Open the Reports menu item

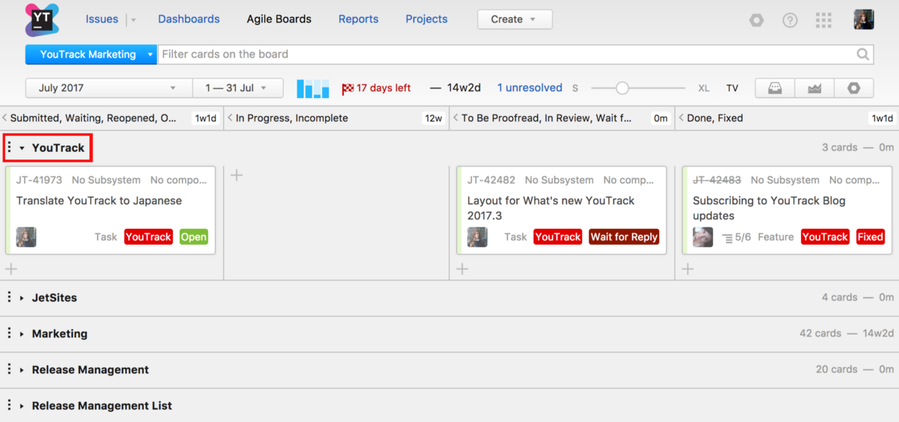(x=358, y=19)
